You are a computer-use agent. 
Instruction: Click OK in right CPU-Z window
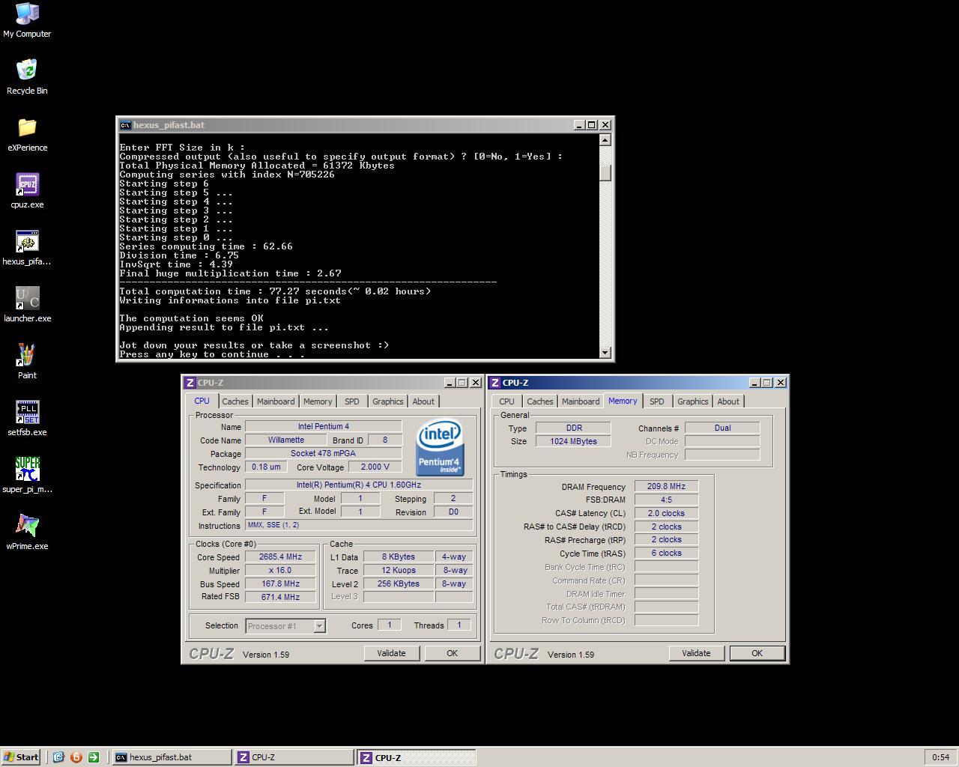pyautogui.click(x=757, y=653)
